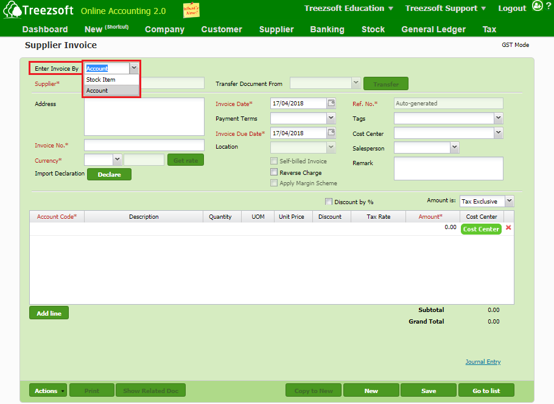The width and height of the screenshot is (554, 404).
Task: Open the Customer menu
Action: pyautogui.click(x=222, y=29)
